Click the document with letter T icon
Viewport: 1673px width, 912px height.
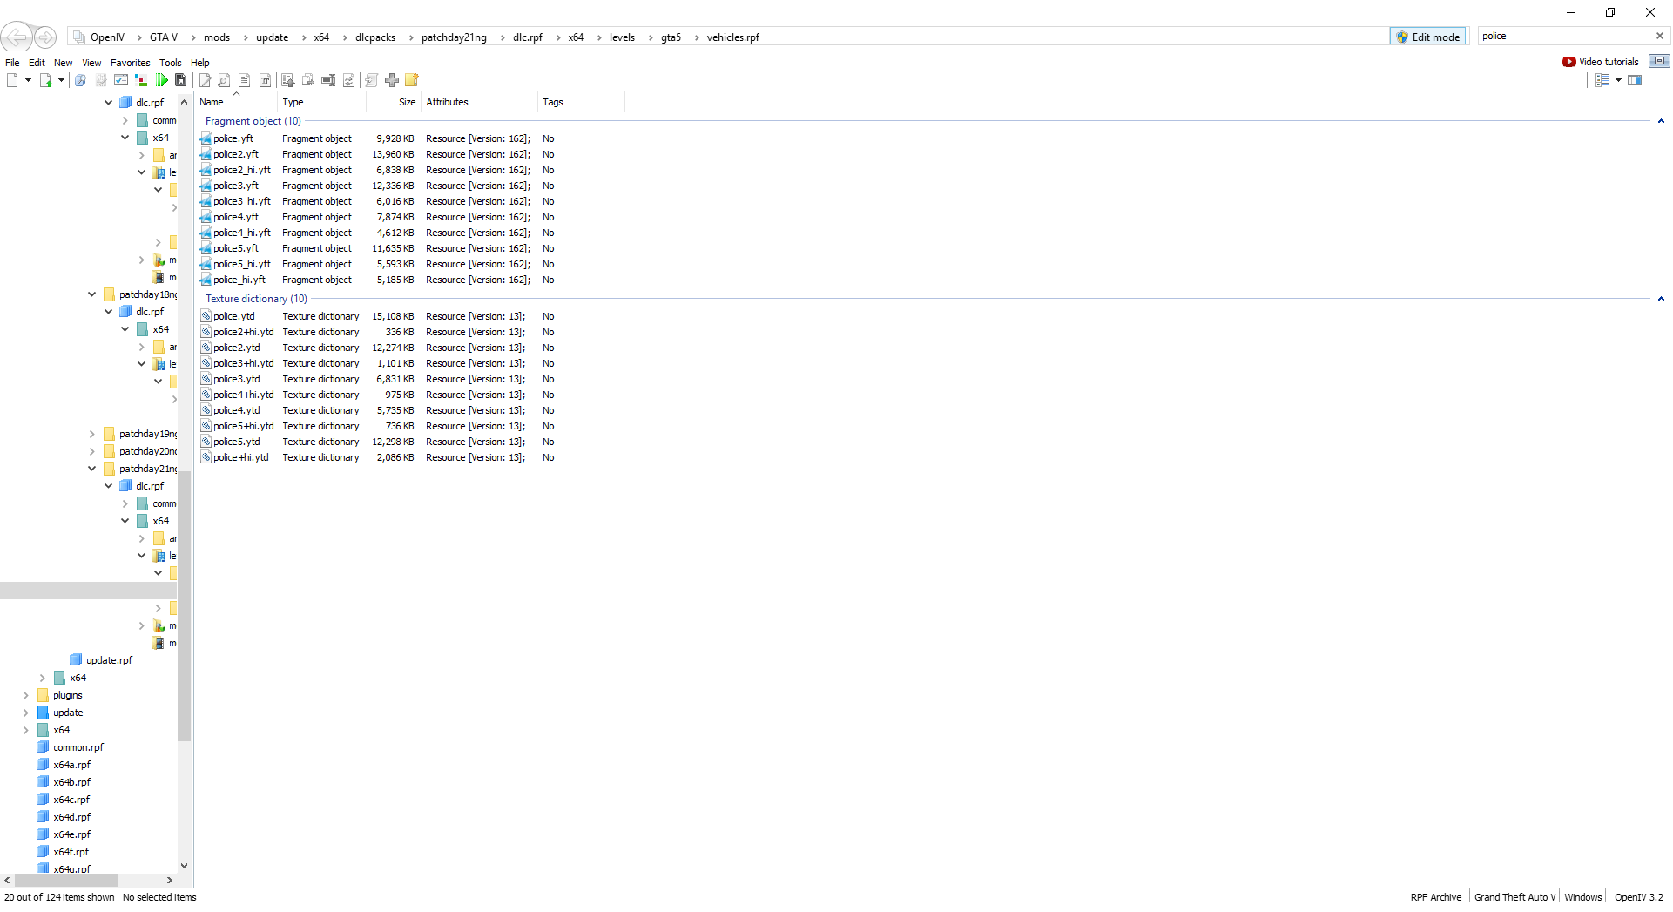(x=266, y=80)
